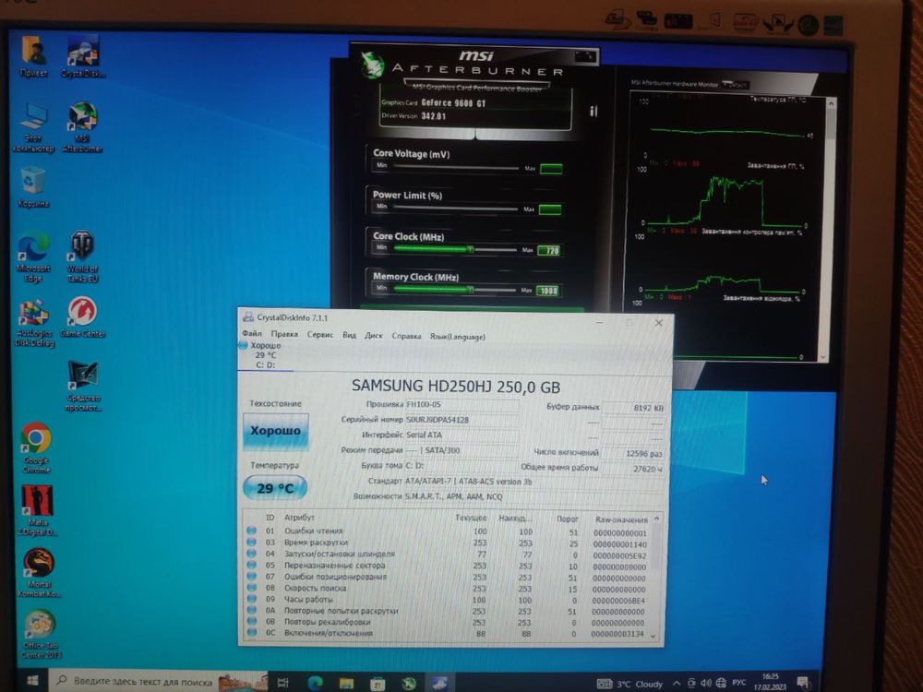Open the Office Tab Center 2013 shortcut
923x692 pixels.
(40, 635)
